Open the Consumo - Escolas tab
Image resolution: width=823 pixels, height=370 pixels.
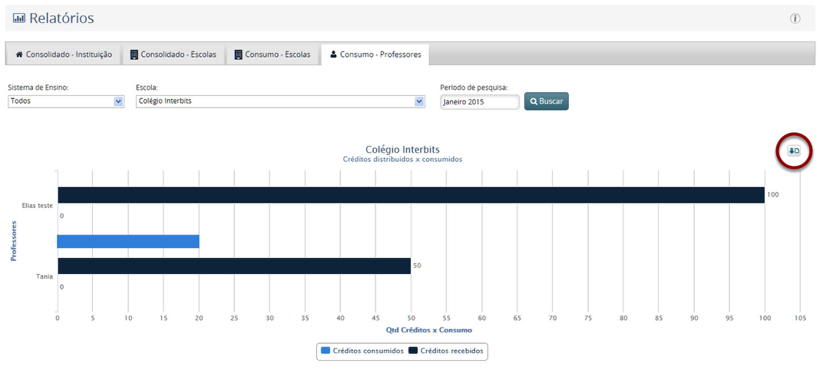click(x=273, y=55)
